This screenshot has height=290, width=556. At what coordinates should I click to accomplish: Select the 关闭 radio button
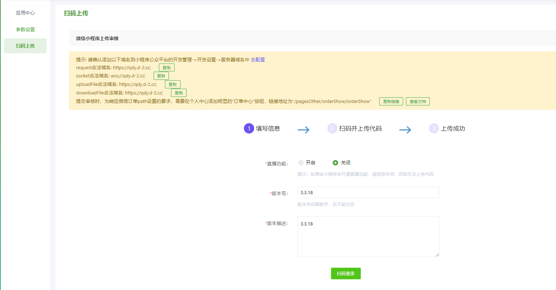tap(335, 163)
